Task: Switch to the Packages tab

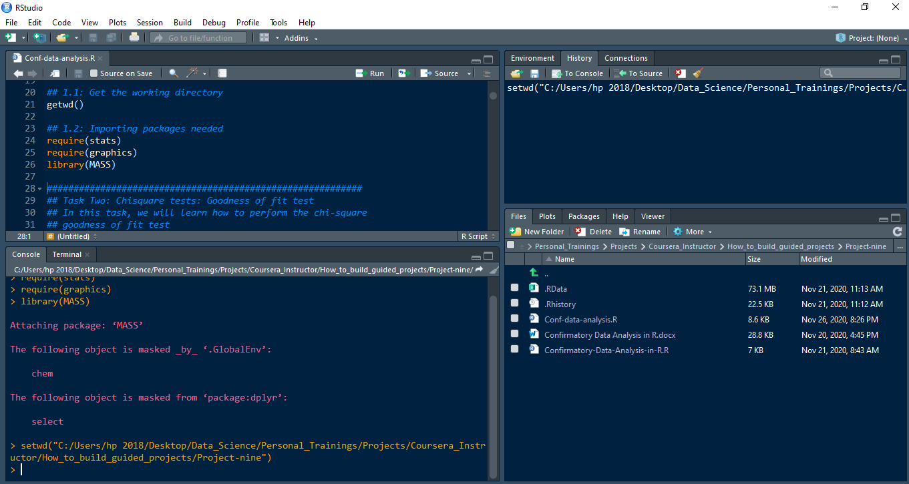Action: pos(584,216)
